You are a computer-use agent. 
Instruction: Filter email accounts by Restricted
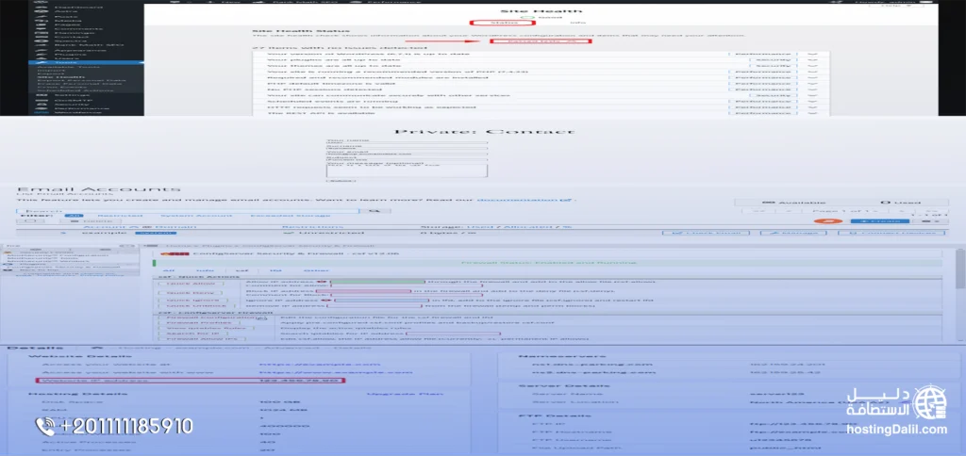(119, 216)
